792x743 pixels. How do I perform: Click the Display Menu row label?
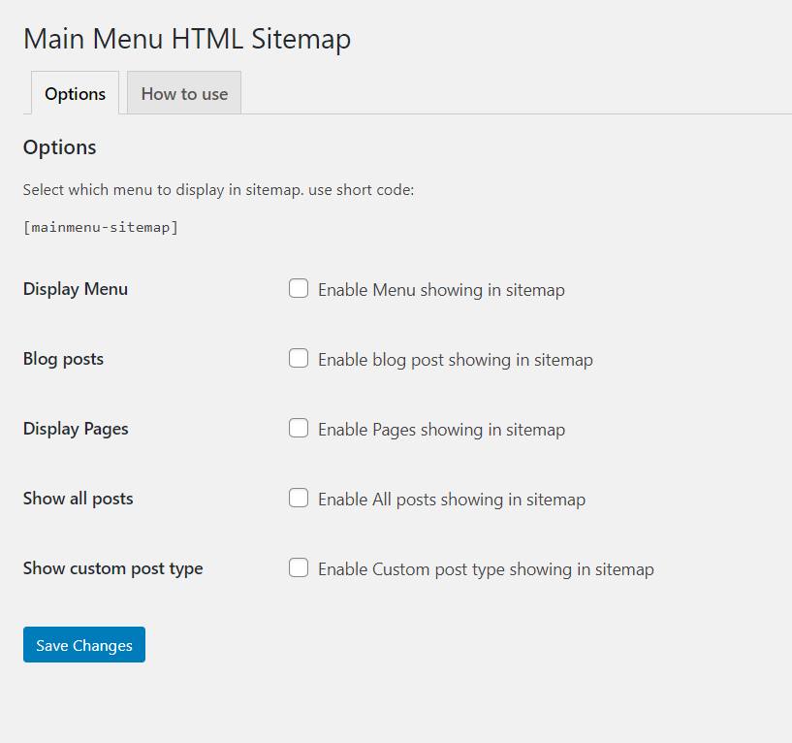click(76, 289)
